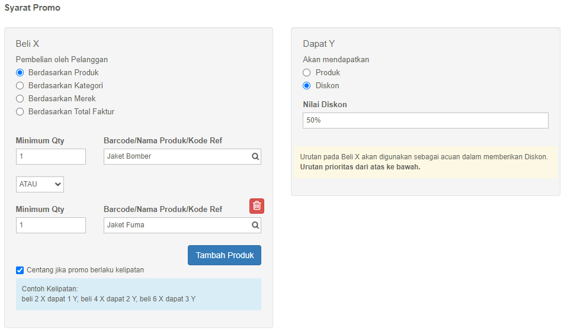The image size is (564, 331).
Task: Click the second Minimum Qty field
Action: click(51, 225)
